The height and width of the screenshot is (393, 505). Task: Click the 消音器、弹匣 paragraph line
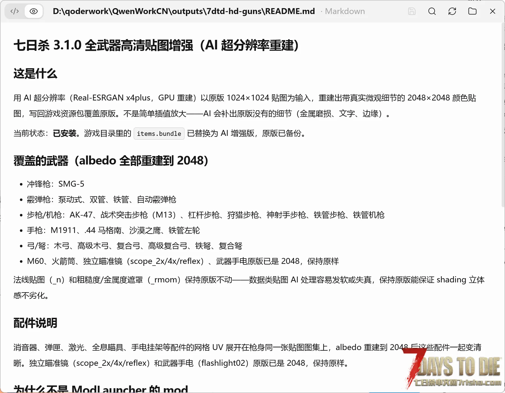[247, 348]
